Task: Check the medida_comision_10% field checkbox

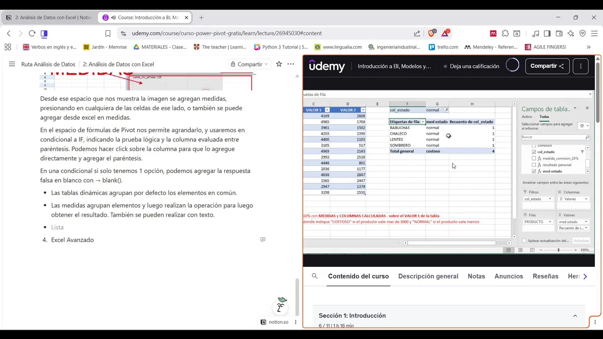Action: (533, 159)
